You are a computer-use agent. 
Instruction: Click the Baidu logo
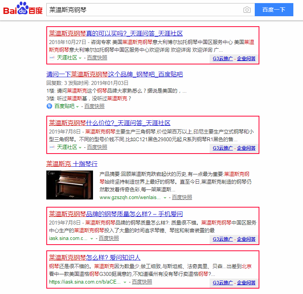(x=23, y=9)
